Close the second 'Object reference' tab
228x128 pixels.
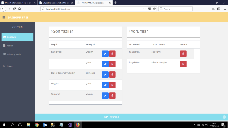(72, 3)
